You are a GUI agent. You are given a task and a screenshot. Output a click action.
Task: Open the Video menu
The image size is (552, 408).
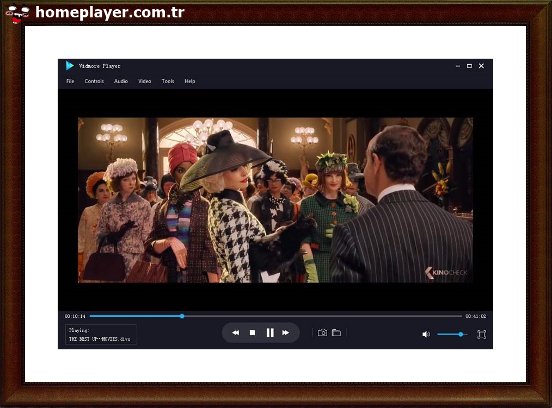144,81
